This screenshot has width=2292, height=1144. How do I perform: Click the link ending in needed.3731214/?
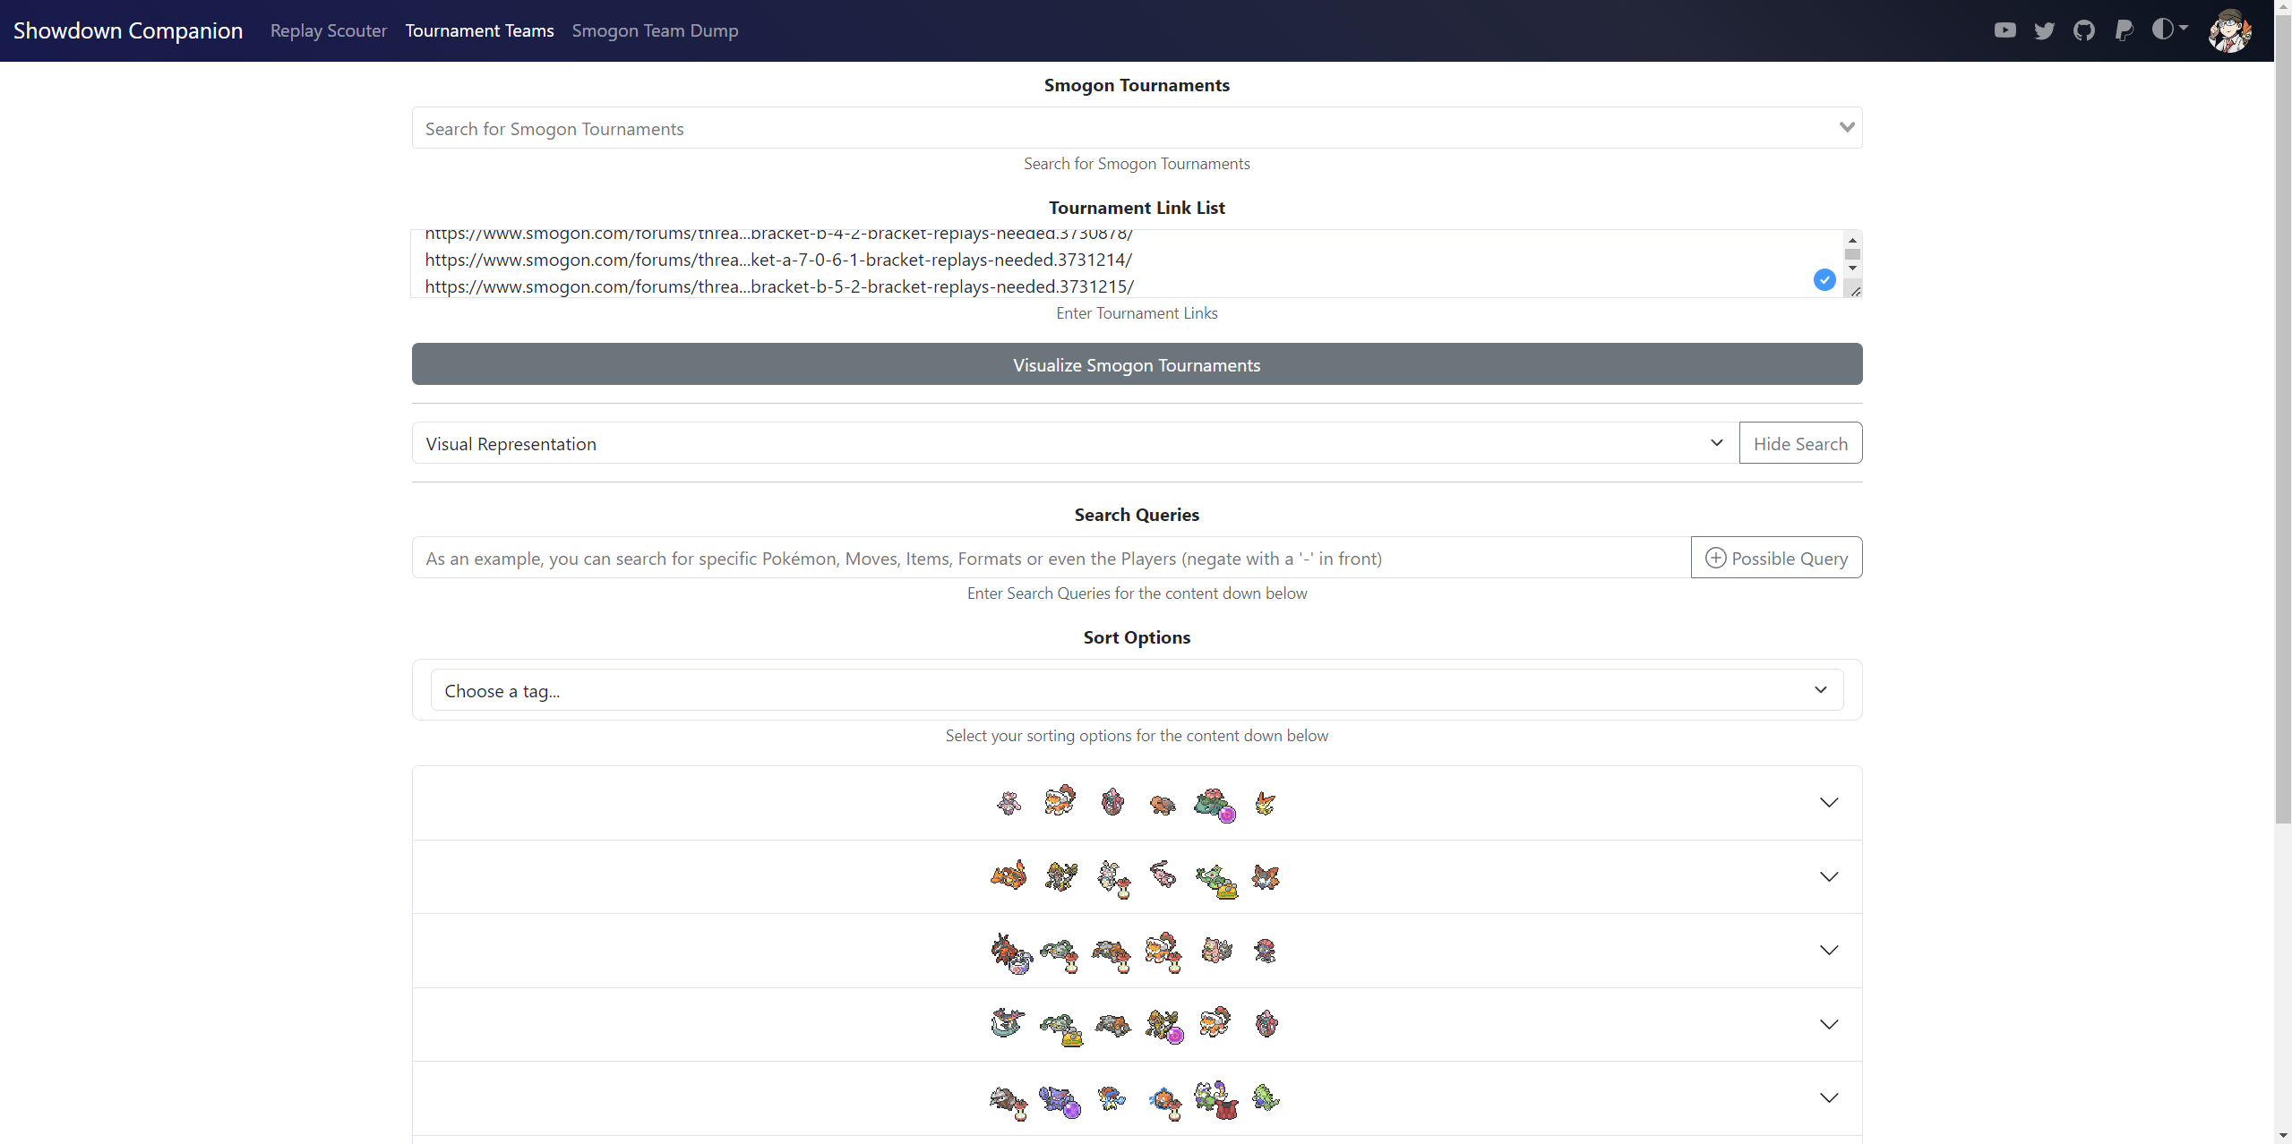[778, 260]
